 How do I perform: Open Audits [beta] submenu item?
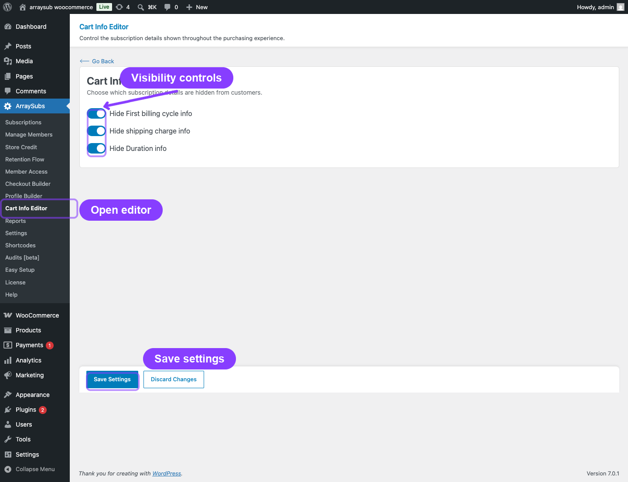tap(22, 258)
